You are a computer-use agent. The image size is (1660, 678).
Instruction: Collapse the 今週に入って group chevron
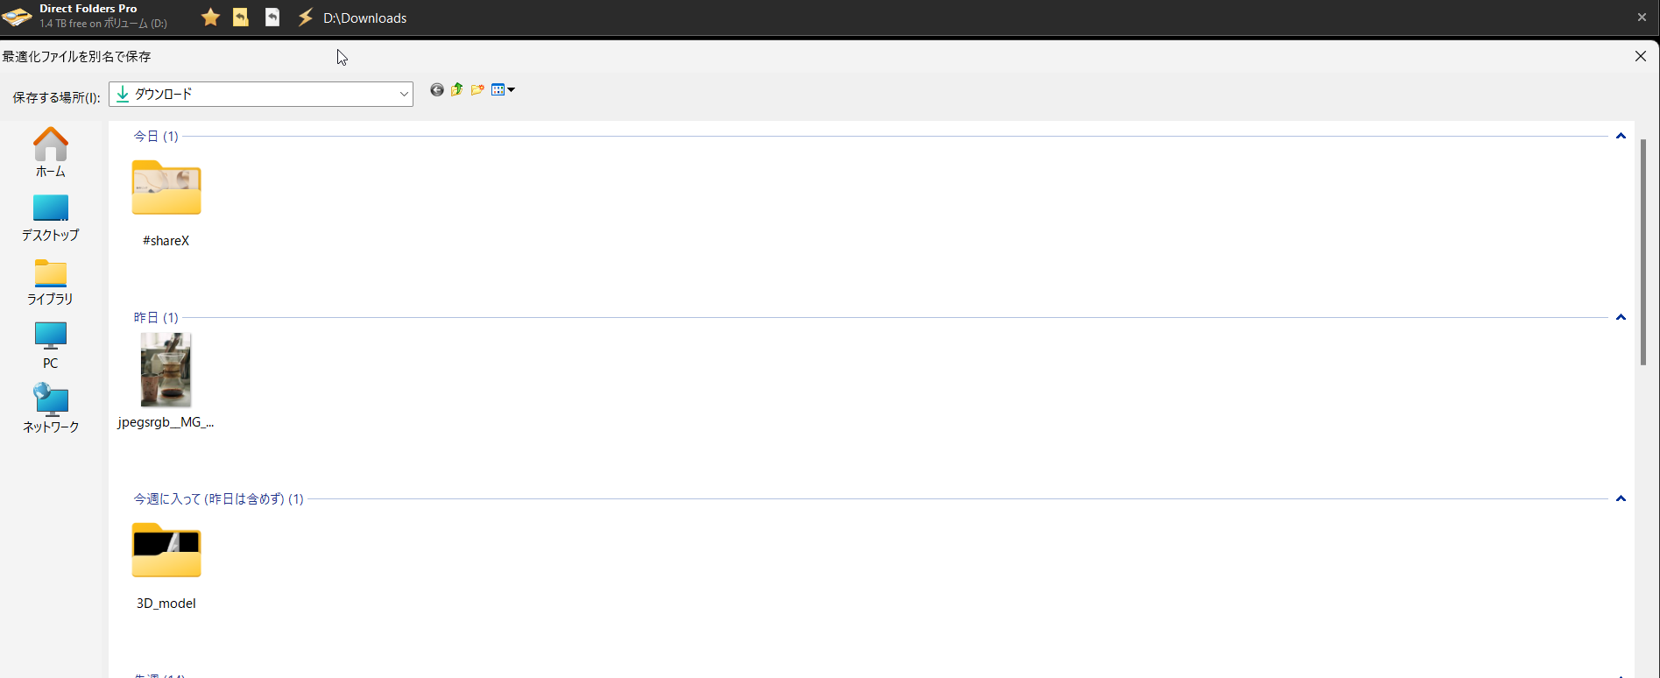tap(1621, 498)
